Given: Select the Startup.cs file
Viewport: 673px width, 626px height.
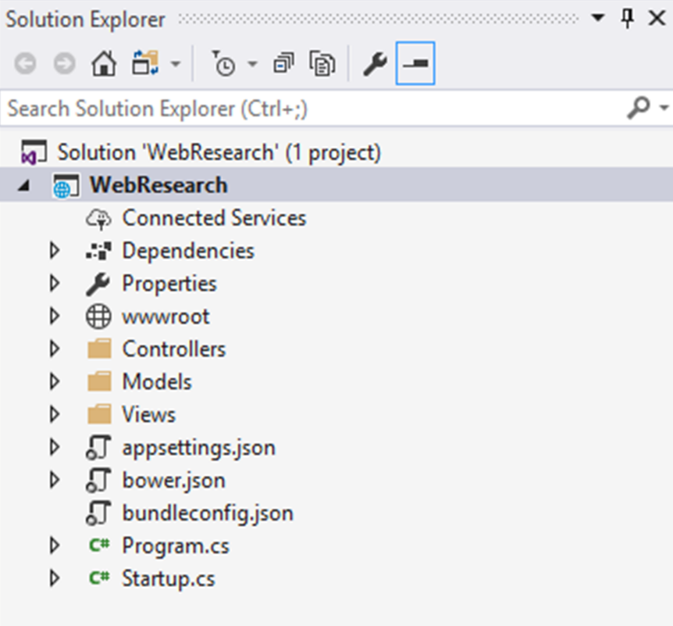Looking at the screenshot, I should 169,578.
